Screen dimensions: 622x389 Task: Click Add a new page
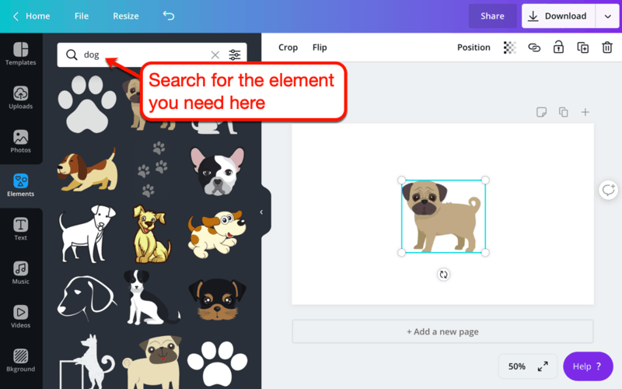coord(442,331)
